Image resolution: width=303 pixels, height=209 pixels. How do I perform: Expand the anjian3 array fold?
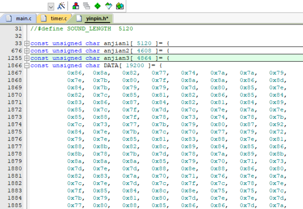tap(27, 58)
